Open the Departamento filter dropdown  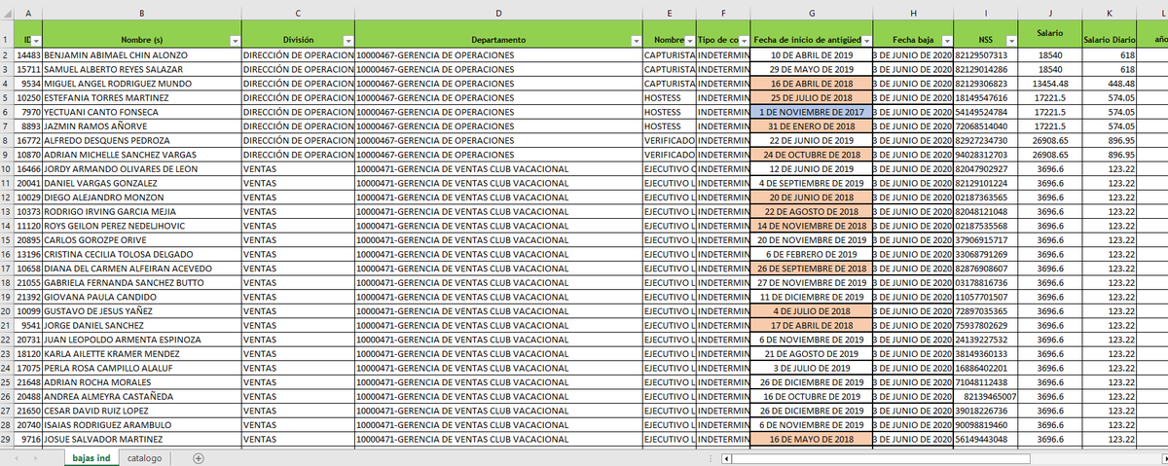pos(637,40)
